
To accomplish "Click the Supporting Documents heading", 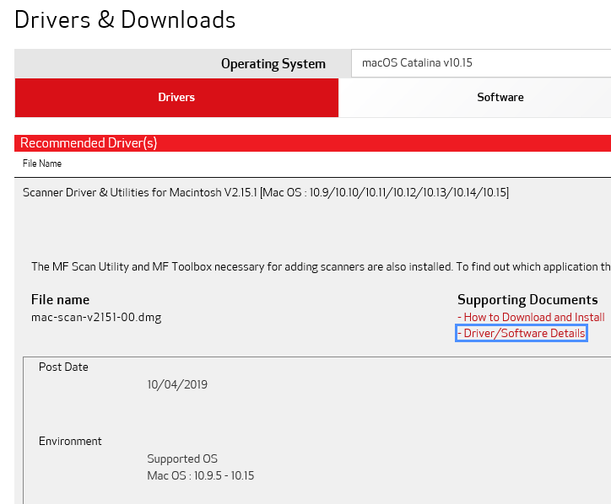I will 527,300.
